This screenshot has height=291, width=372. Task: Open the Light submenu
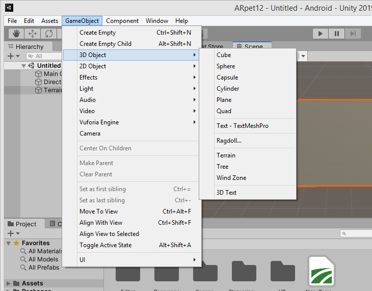[x=131, y=89]
